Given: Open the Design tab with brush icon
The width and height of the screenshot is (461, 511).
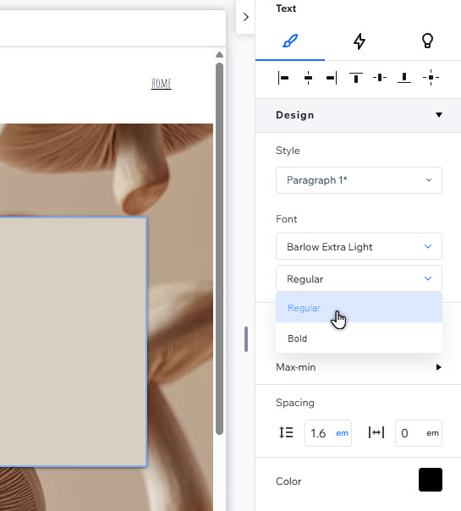Looking at the screenshot, I should point(290,41).
